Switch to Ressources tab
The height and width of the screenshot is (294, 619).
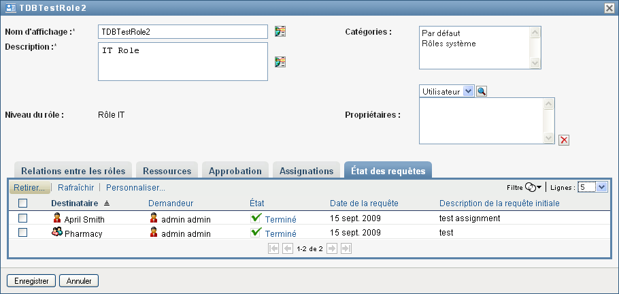167,171
